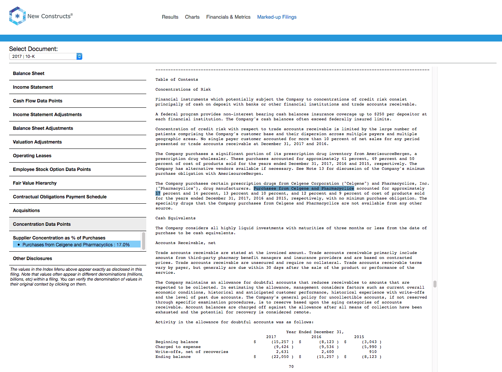The height and width of the screenshot is (372, 502).
Task: Expand the Balance Sheet section
Action: (78, 73)
